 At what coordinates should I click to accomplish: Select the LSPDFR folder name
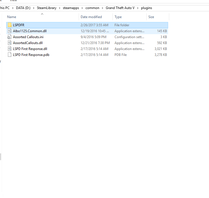click(19, 25)
